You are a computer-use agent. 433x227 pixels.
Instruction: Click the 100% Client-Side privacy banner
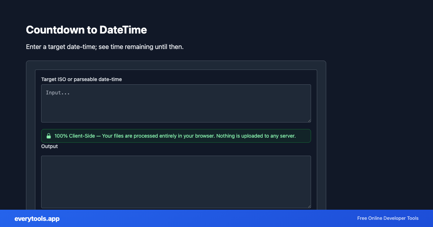pos(176,136)
